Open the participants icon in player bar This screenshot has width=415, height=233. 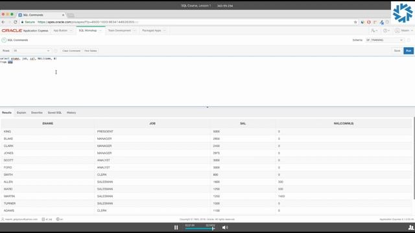410,227
